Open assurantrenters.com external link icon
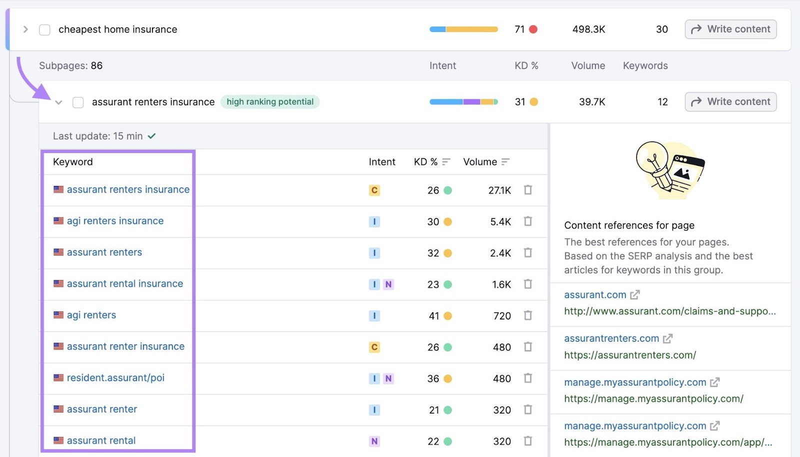This screenshot has height=457, width=800. 667,338
